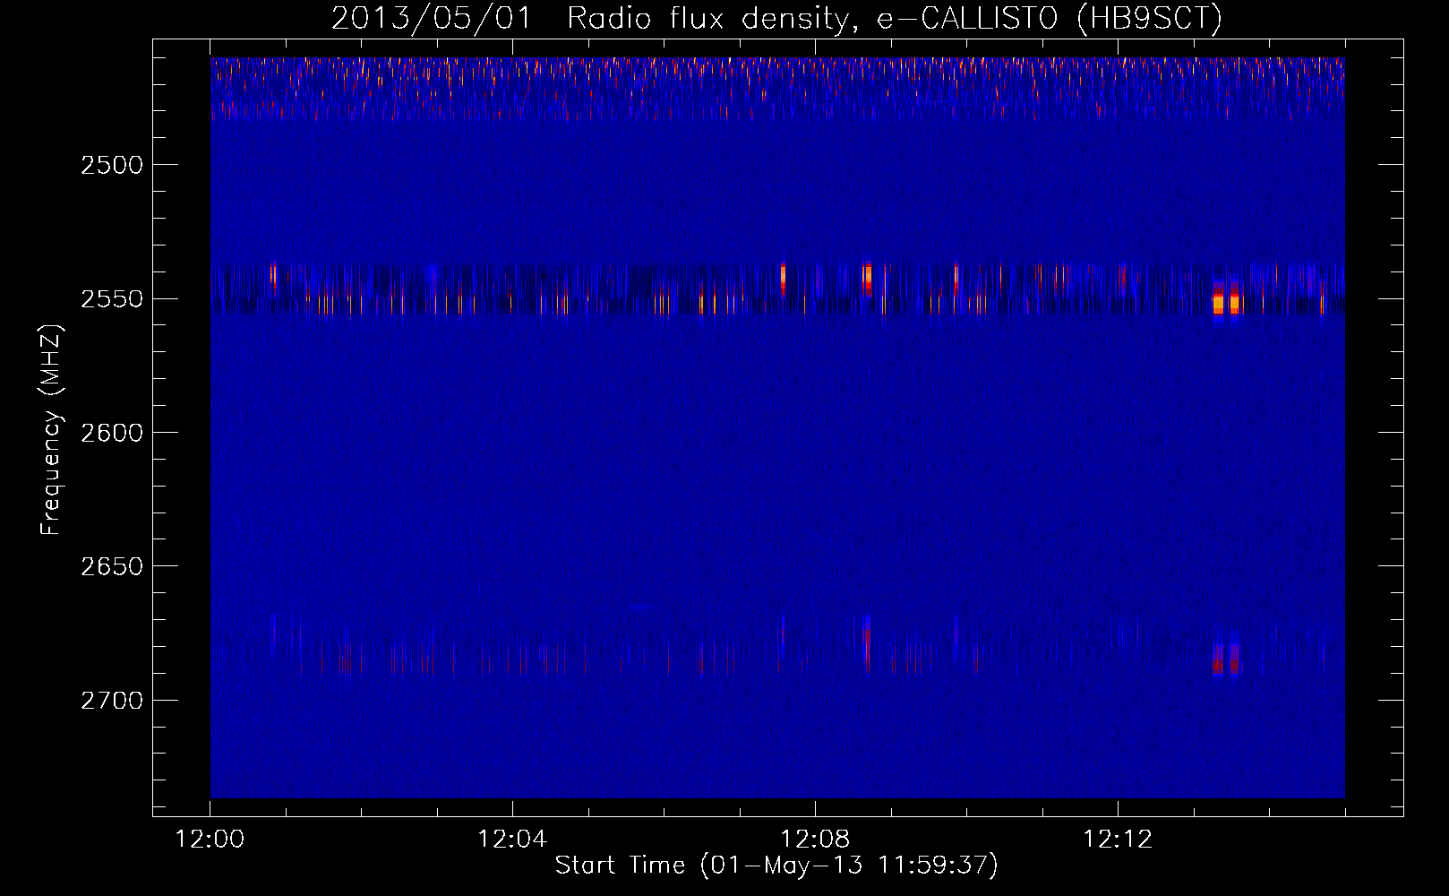Screen dimensions: 1449x896
Task: Click the 2650 frequency tick label
Action: (x=112, y=566)
